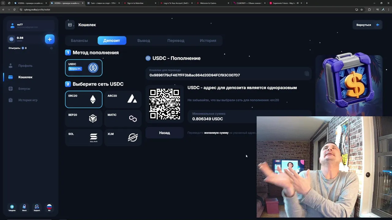Switch to Балансы tab
392x220 pixels.
[x=79, y=40]
